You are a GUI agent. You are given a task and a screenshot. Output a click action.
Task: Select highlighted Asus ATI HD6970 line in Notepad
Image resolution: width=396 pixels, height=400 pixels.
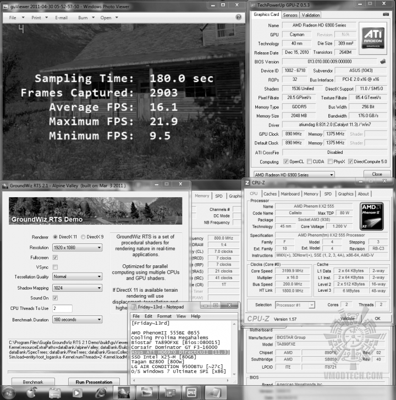[x=180, y=352]
